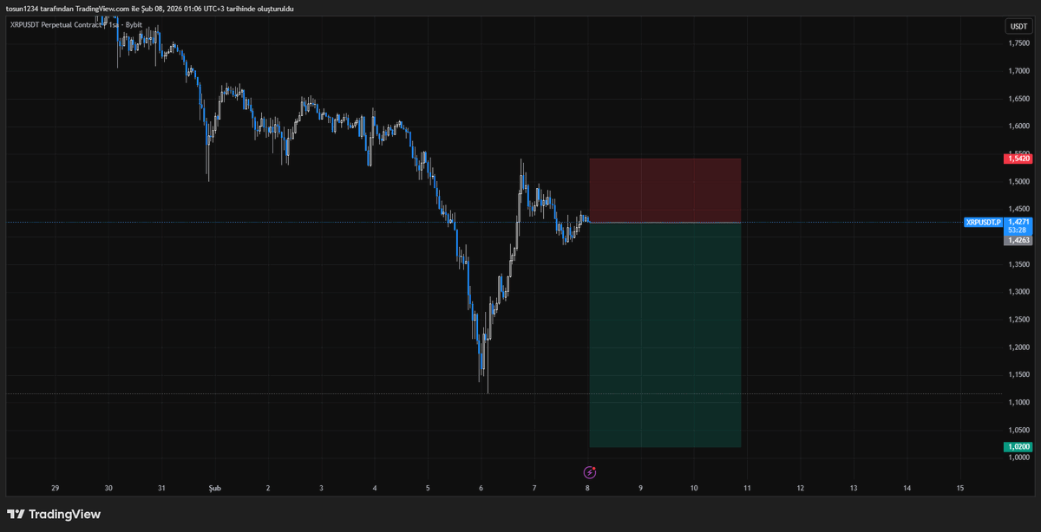Select the red stop-loss zone of the position
The height and width of the screenshot is (532, 1041).
(665, 191)
